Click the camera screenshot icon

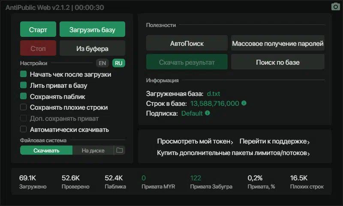pos(335,6)
